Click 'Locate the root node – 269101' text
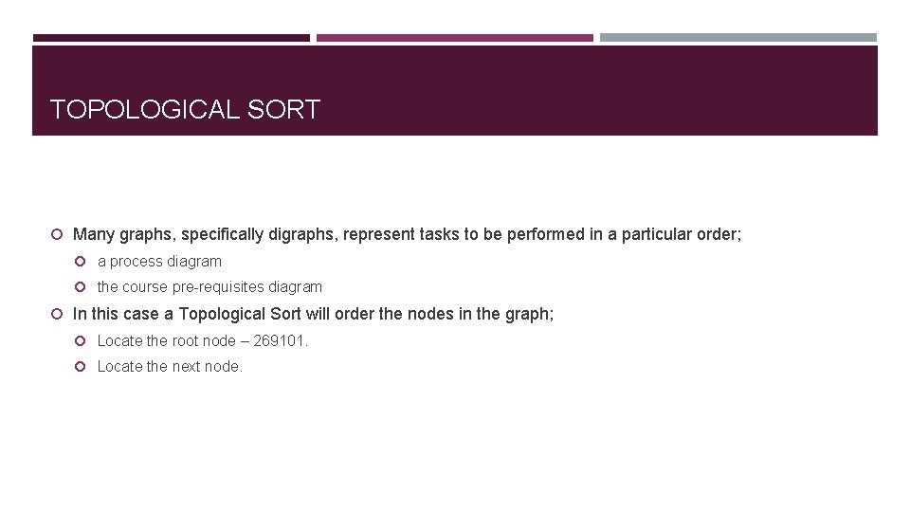Image resolution: width=910 pixels, height=512 pixels. click(203, 340)
